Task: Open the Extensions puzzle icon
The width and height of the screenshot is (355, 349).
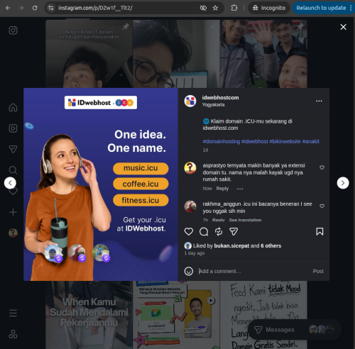Action: coord(234,8)
